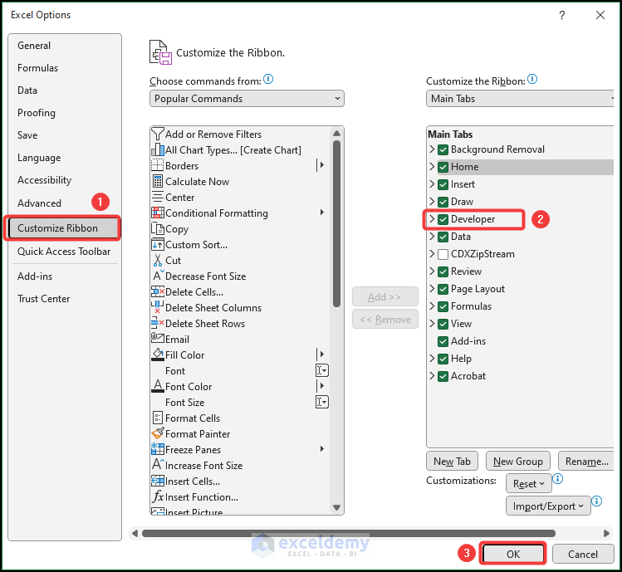
Task: Click the horizontal scrollbar right arrow
Action: point(606,533)
